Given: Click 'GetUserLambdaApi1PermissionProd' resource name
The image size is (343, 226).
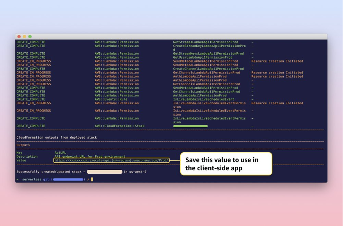Looking at the screenshot, I should click(x=203, y=57).
